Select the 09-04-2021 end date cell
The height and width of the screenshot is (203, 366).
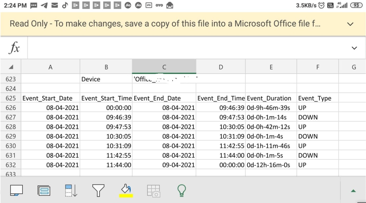[164, 165]
